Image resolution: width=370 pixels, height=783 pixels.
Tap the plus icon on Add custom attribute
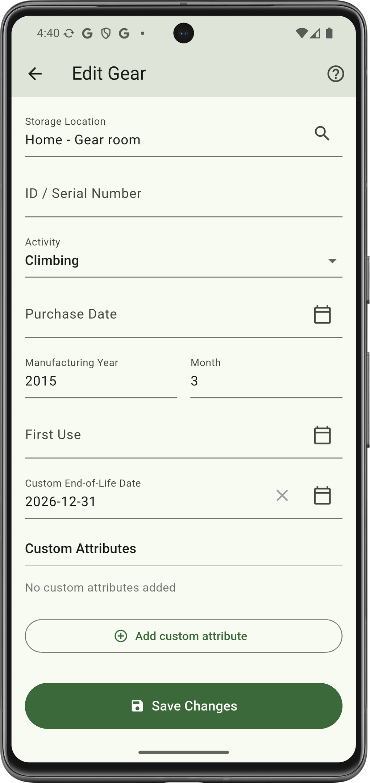121,636
